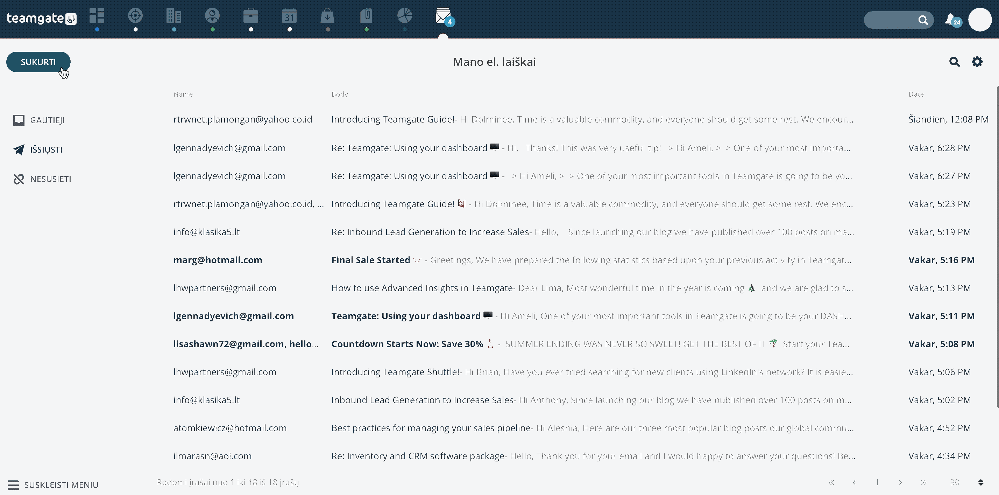The image size is (999, 495).
Task: Click the SUKURTI compose button
Action: point(38,62)
